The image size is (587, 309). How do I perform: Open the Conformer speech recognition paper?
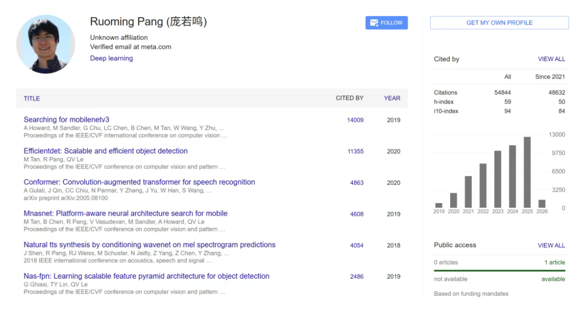click(x=139, y=182)
